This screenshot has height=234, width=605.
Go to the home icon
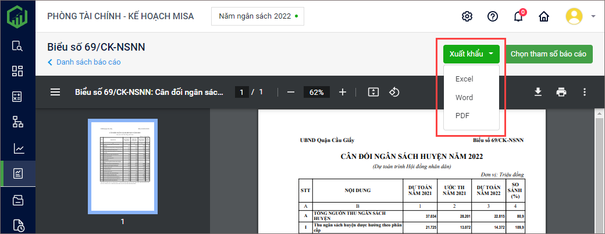(x=544, y=16)
